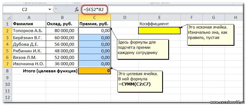Screen dimensions: 246x105
Task: Select row 9 header
Action: click(7, 78)
